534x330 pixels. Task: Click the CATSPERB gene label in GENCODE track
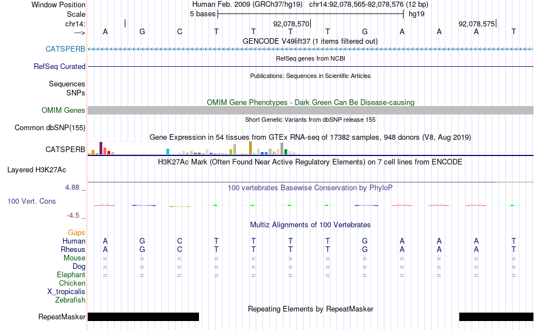[65, 49]
